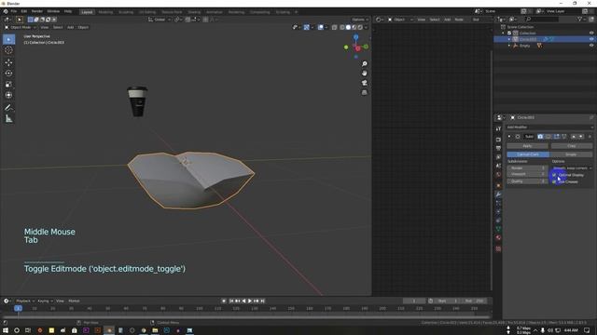Viewport: 597px width, 335px height.
Task: Open the Edit menu
Action: pos(24,11)
